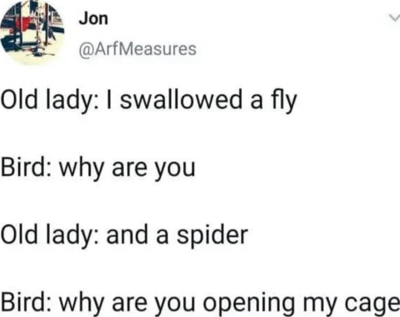The height and width of the screenshot is (317, 400).
Task: Click the '@' symbol in the username handle
Action: 85,50
